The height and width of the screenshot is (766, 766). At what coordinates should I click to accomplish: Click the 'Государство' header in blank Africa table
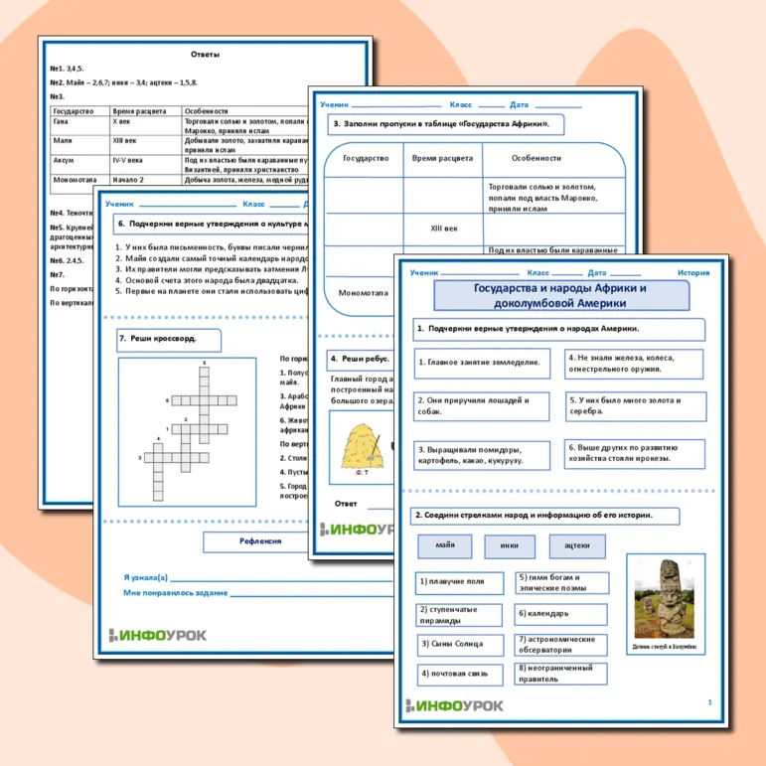(366, 158)
